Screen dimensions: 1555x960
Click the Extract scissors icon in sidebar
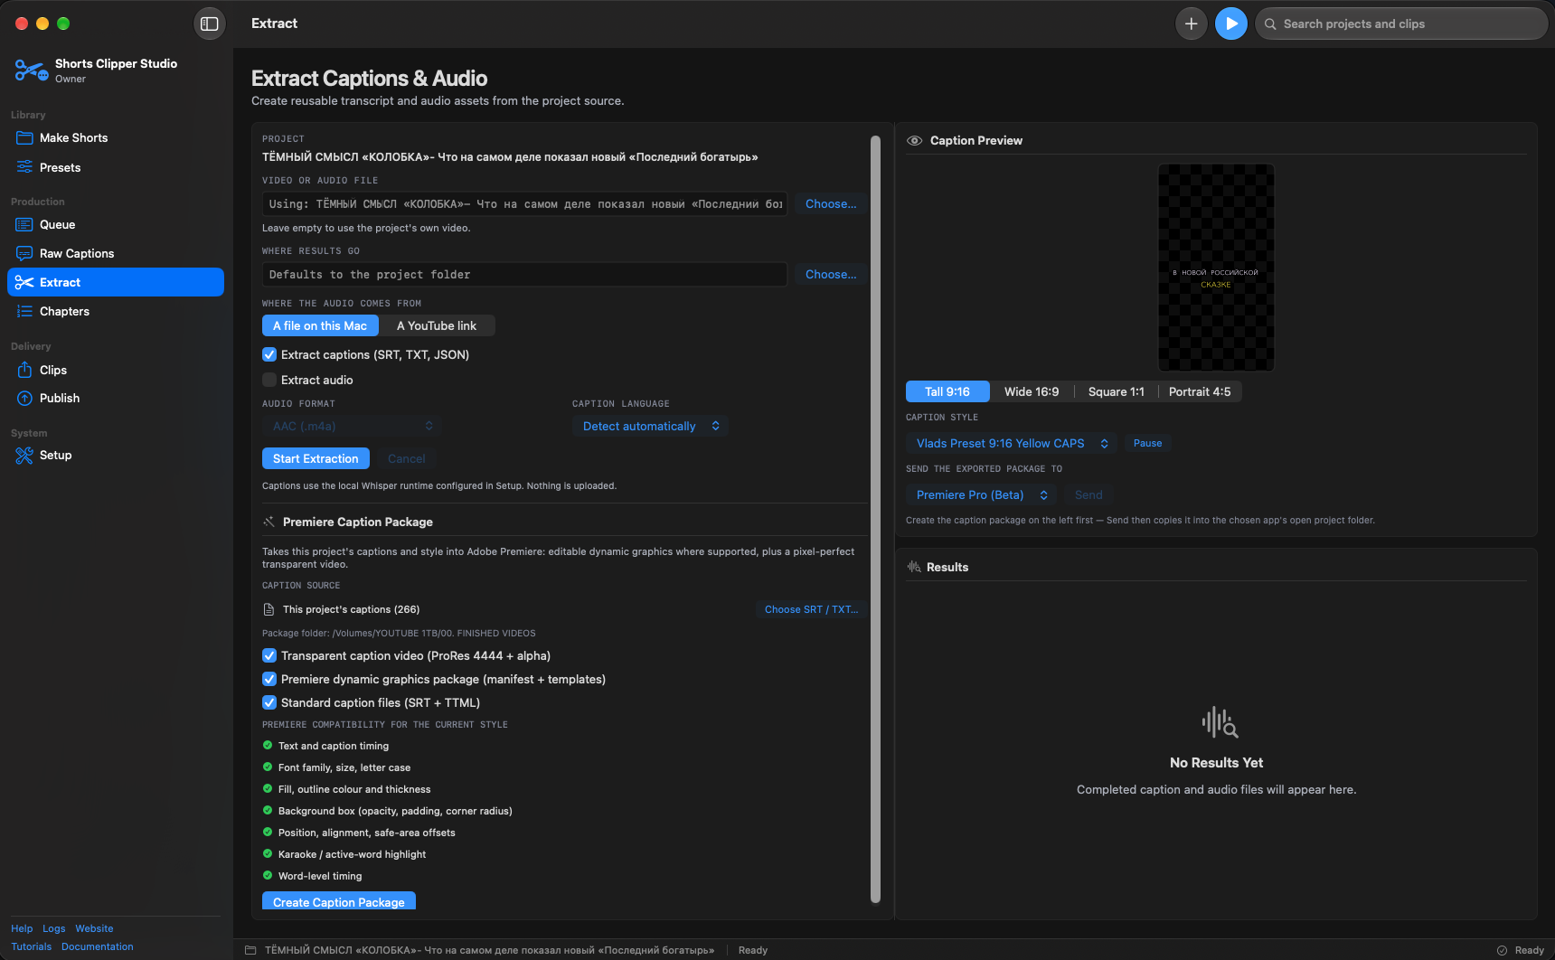[24, 283]
